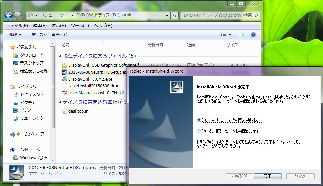Select 2015-06-08NeutralHDSetup.exe file icon
The height and width of the screenshot is (186, 323).
65,72
